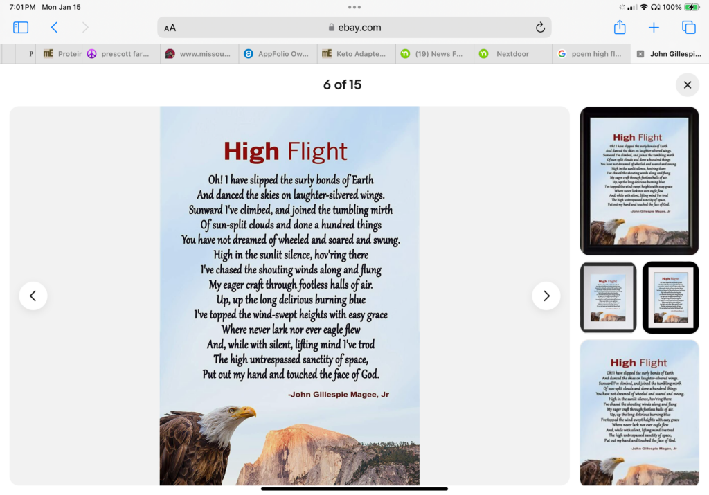This screenshot has height=495, width=709.
Task: Tap the ebay.com address bar
Action: [354, 28]
